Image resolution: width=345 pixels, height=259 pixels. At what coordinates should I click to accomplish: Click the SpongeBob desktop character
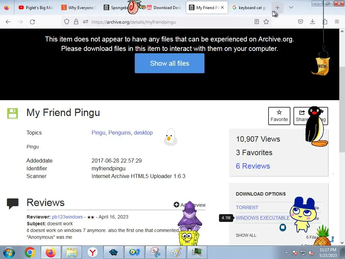(189, 238)
